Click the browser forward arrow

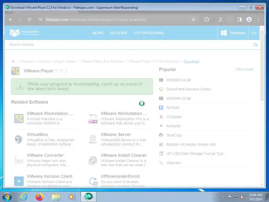click(x=20, y=19)
